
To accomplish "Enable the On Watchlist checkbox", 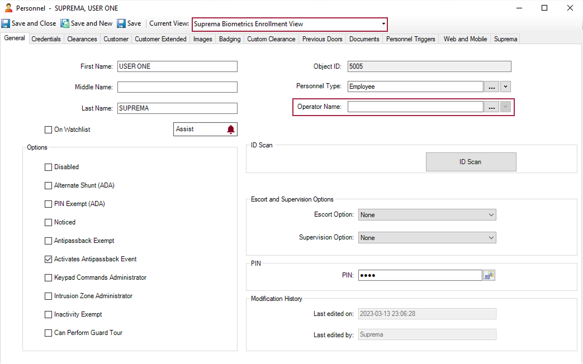I will click(x=48, y=130).
